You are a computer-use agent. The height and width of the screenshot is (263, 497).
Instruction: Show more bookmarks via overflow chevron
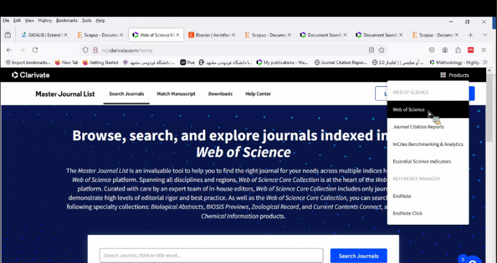[x=485, y=62]
